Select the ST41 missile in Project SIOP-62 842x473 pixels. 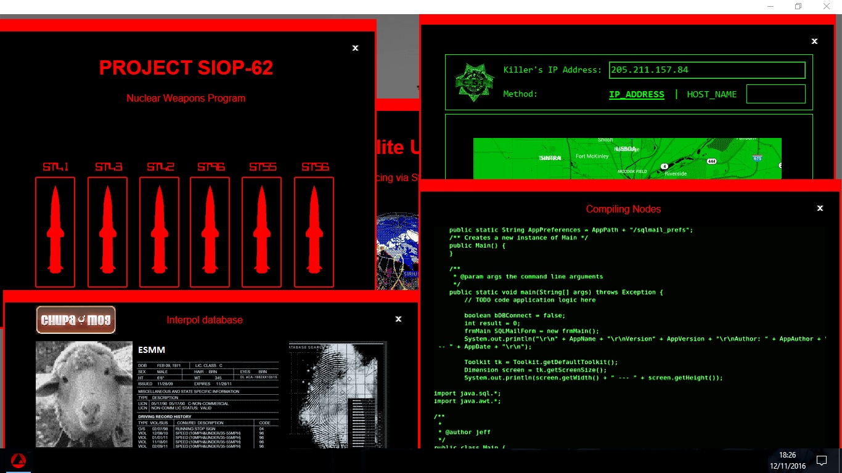(55, 232)
